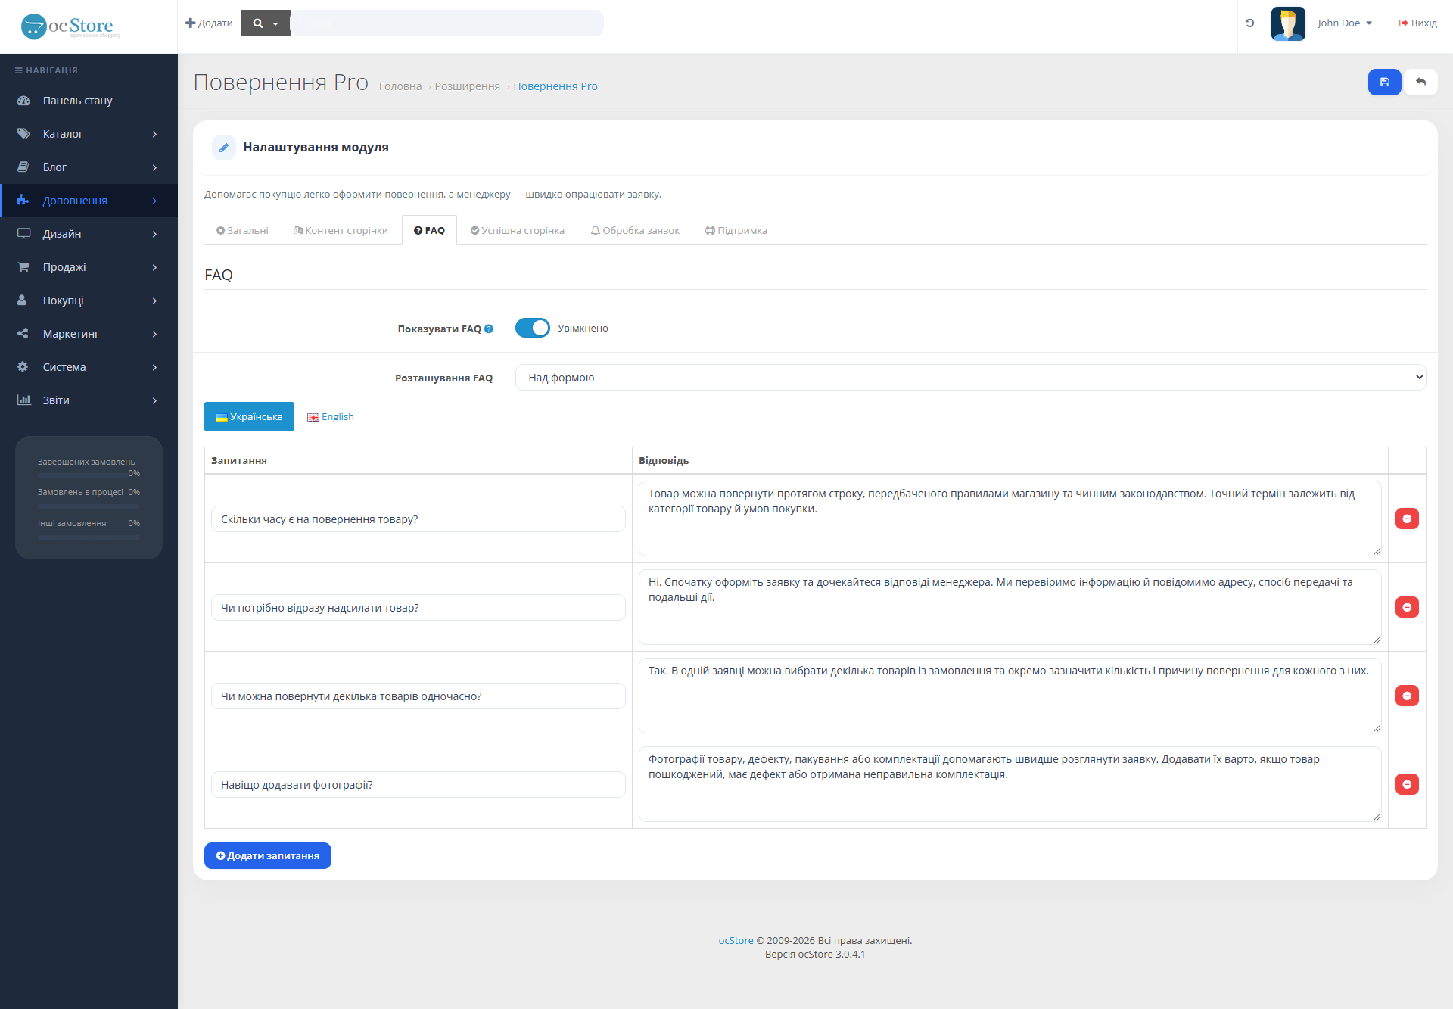Expand the Дизайн sidebar menu

tap(89, 234)
